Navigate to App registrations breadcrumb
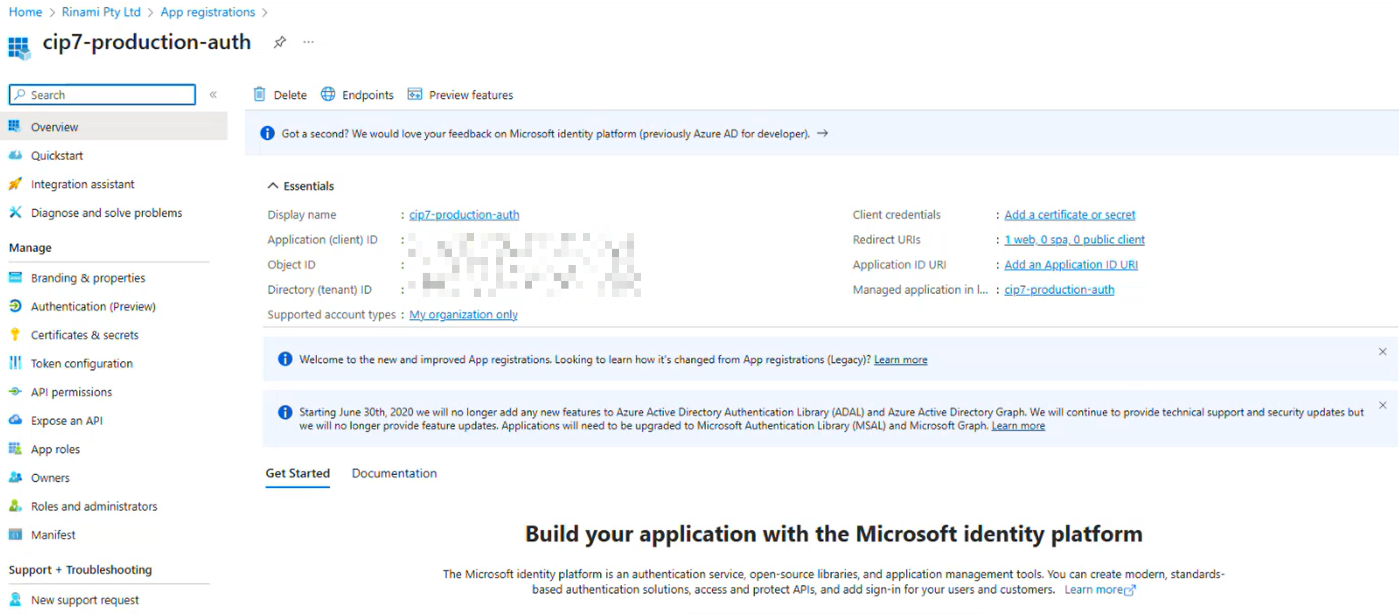 207,12
